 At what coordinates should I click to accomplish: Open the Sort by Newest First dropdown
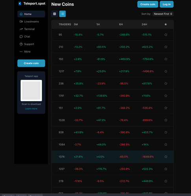pyautogui.click(x=163, y=14)
